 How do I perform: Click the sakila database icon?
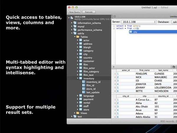(x=75, y=33)
